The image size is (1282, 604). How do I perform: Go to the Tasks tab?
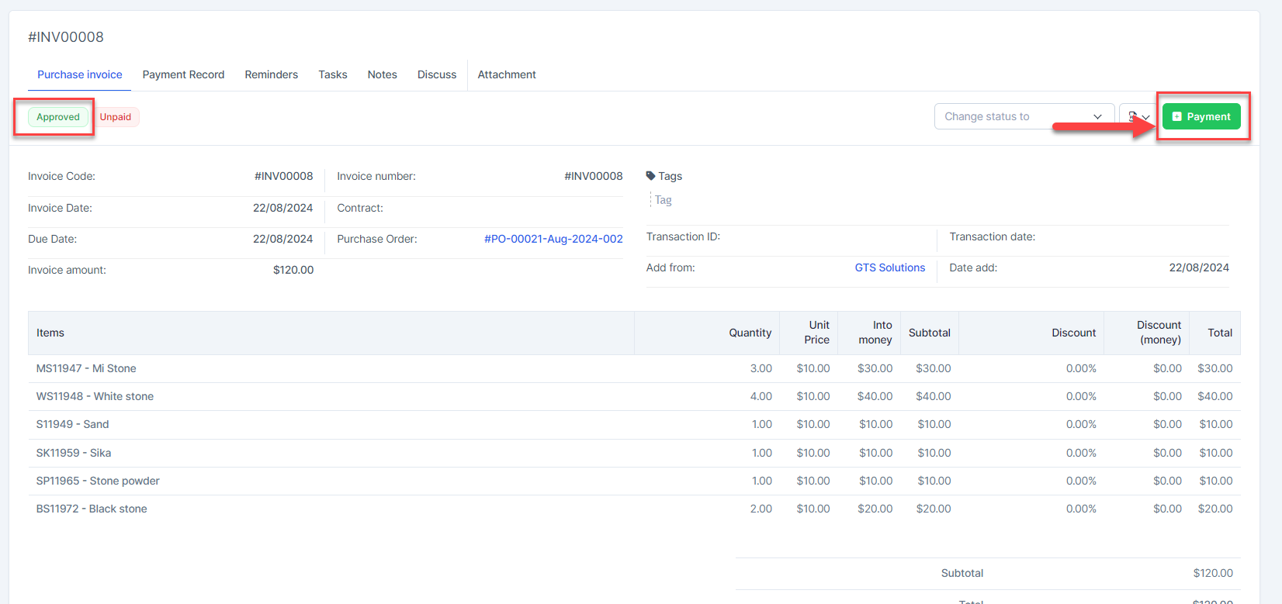pos(332,74)
